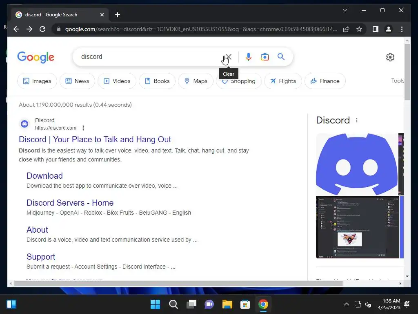This screenshot has height=314, width=418.
Task: Click the scroll right arrow
Action: click(x=400, y=284)
